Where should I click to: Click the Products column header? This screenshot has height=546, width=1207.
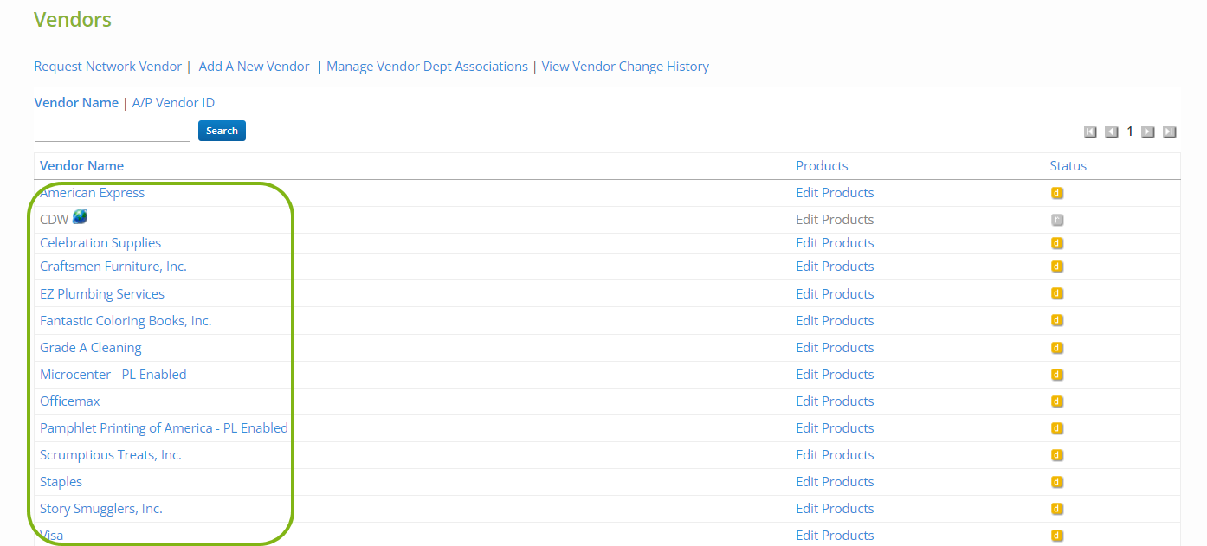pyautogui.click(x=822, y=166)
